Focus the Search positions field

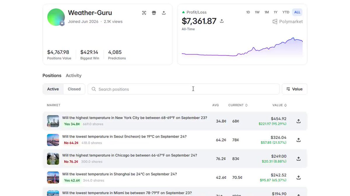click(183, 89)
